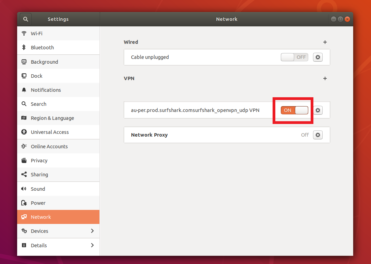The image size is (371, 264).
Task: Add a new VPN with plus icon
Action: pos(325,78)
